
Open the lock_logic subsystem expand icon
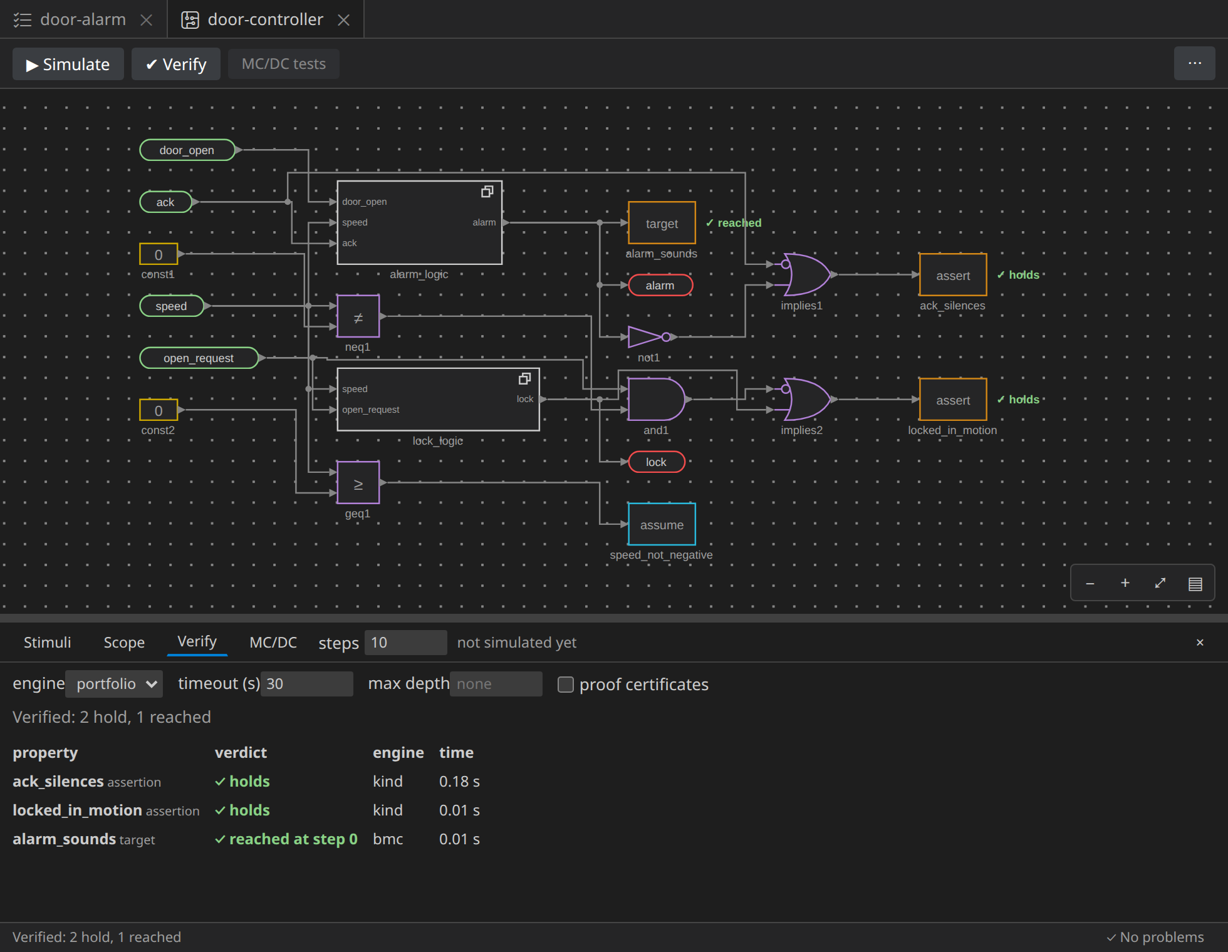tap(524, 378)
